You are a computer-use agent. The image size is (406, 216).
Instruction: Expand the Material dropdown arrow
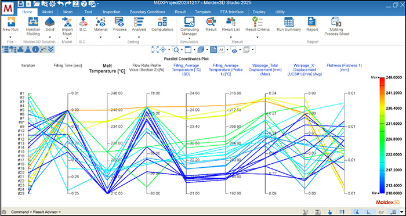click(100, 37)
